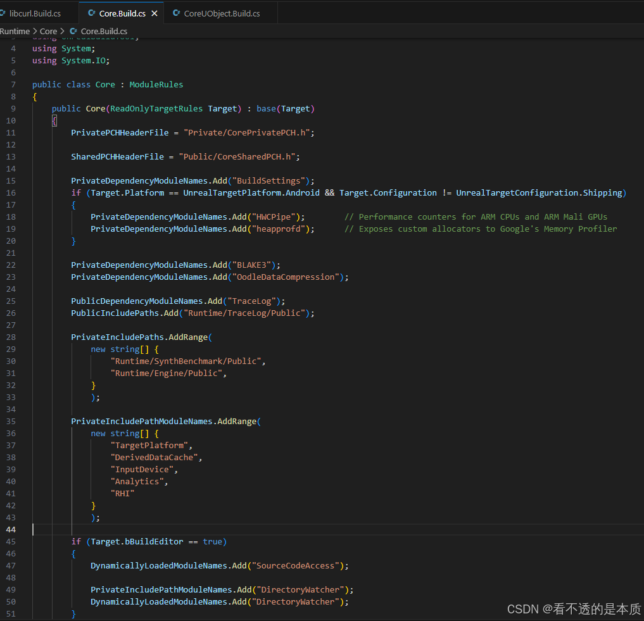Click the "HWCPipe" string
The image size is (644, 621).
click(x=274, y=217)
